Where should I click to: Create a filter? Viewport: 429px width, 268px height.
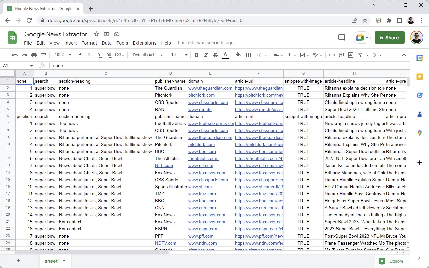pos(360,55)
